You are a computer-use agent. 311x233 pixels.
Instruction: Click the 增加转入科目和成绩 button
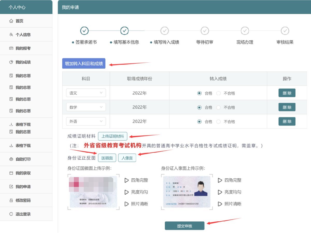(x=84, y=63)
